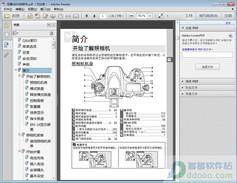Select the 菜单选项 bookmark
The height and width of the screenshot is (183, 237).
30,46
